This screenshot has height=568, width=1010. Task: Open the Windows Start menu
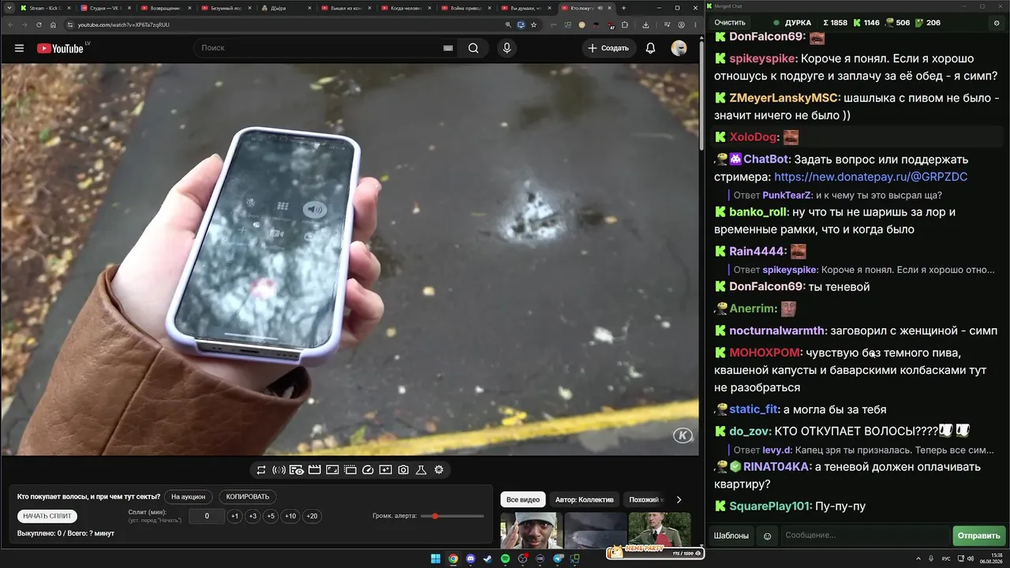436,559
